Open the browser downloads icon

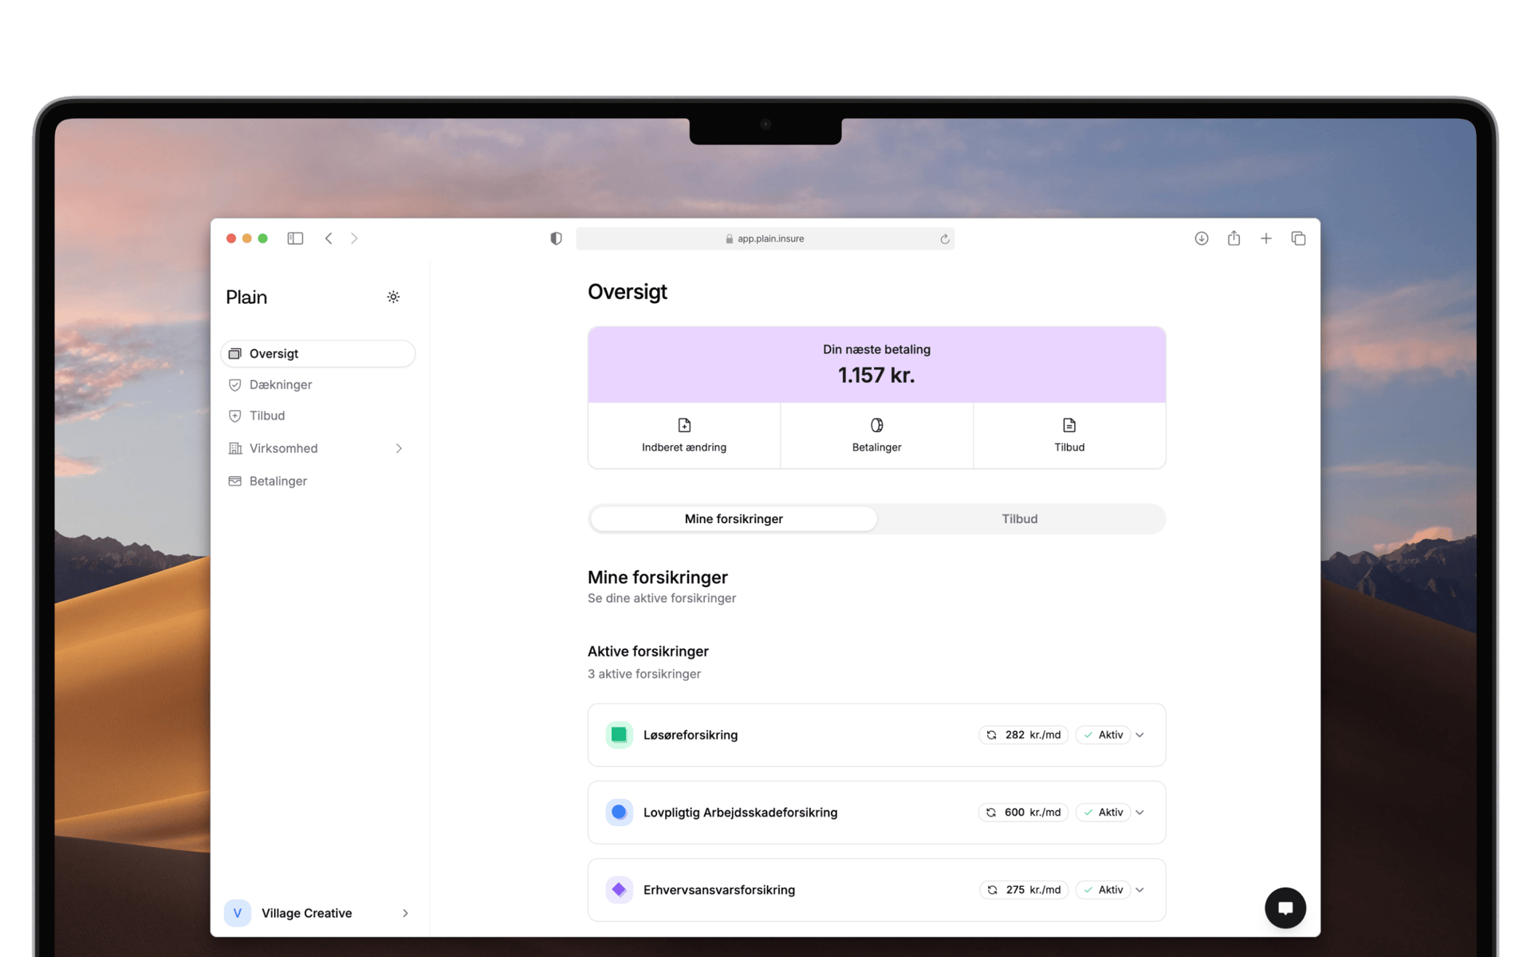pos(1201,238)
